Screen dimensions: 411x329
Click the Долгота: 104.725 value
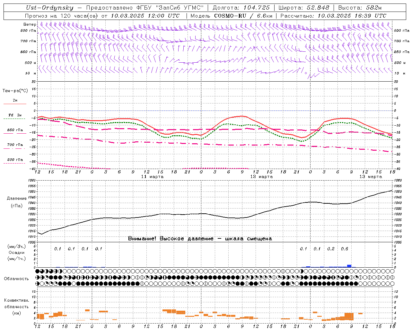tap(241, 8)
